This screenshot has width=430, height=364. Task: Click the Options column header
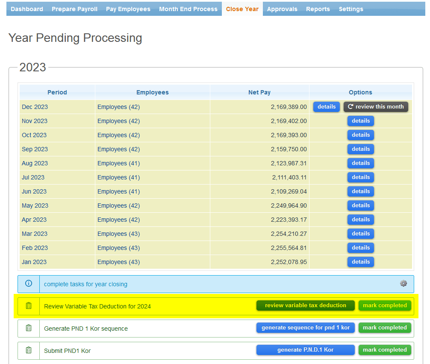click(x=360, y=92)
